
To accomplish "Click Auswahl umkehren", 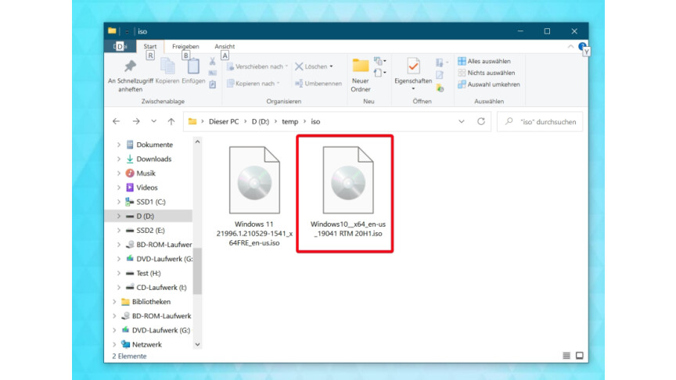I will [489, 84].
